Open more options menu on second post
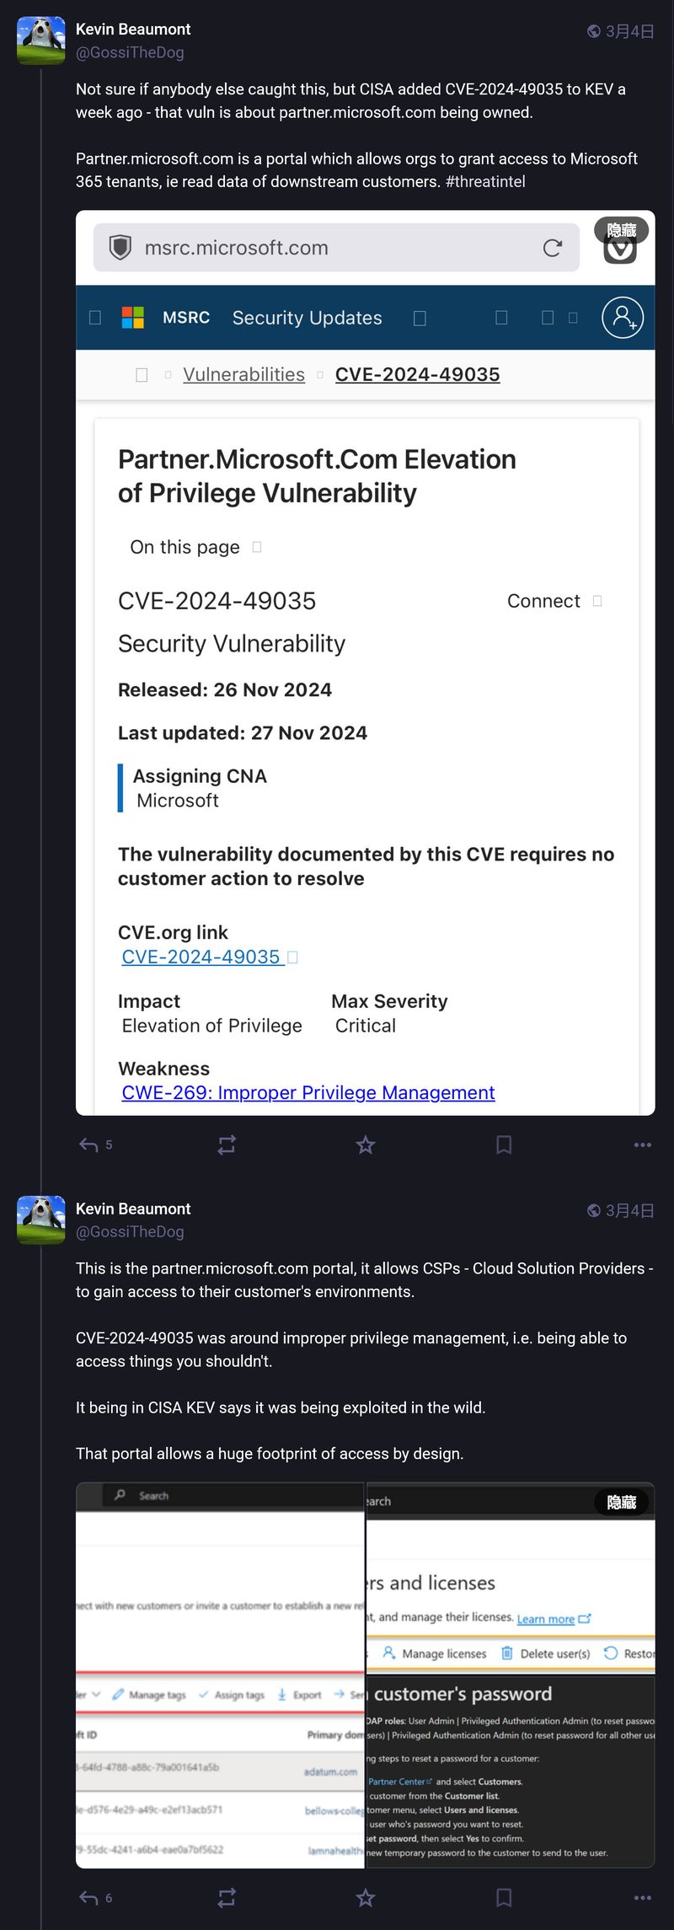The height and width of the screenshot is (1930, 674). [642, 1897]
